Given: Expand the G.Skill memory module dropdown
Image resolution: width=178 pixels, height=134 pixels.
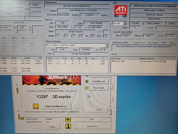Looking at the screenshot, I should tap(107, 45).
